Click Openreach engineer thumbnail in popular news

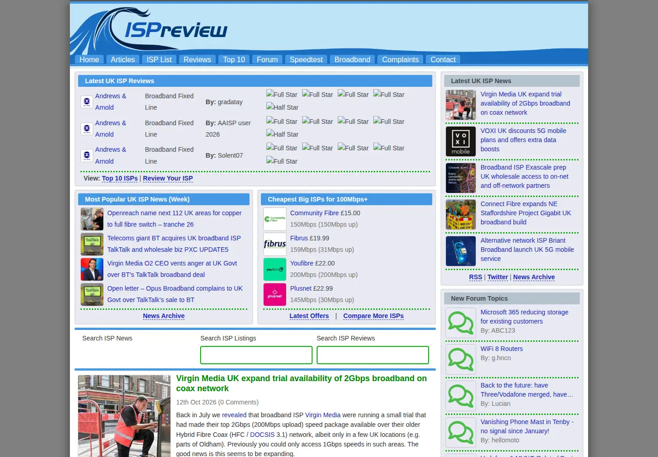[x=92, y=219]
